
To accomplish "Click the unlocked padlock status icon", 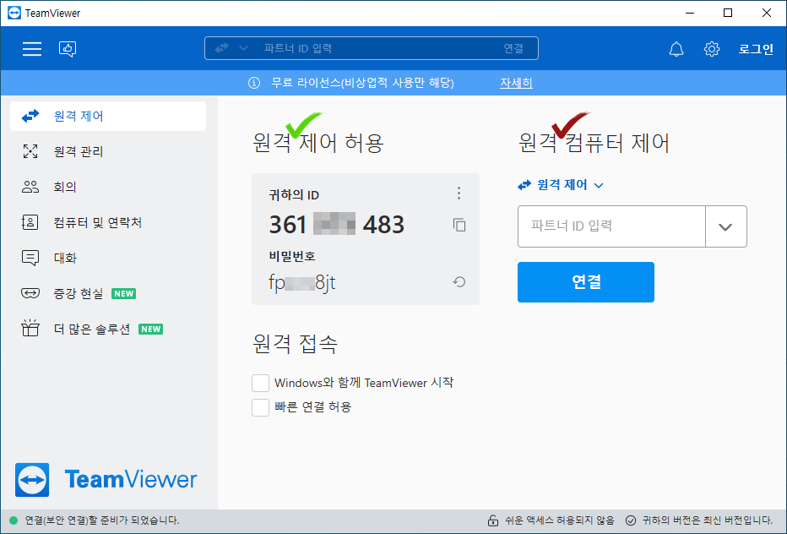I will click(x=493, y=520).
